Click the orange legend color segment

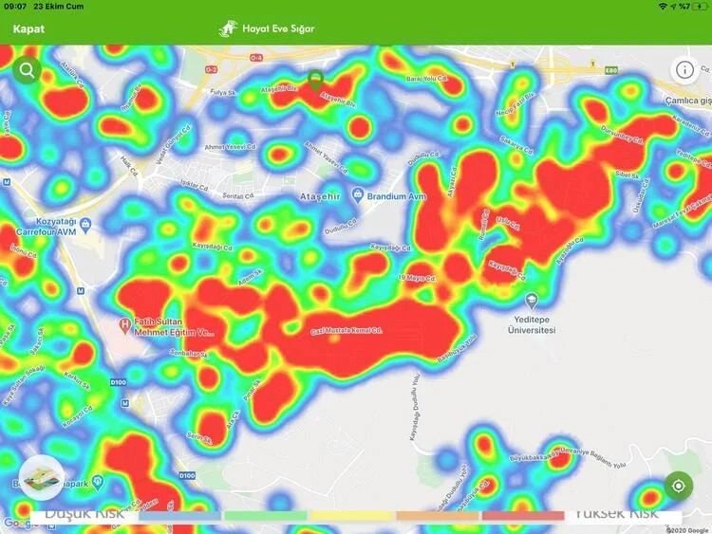pyautogui.click(x=438, y=516)
